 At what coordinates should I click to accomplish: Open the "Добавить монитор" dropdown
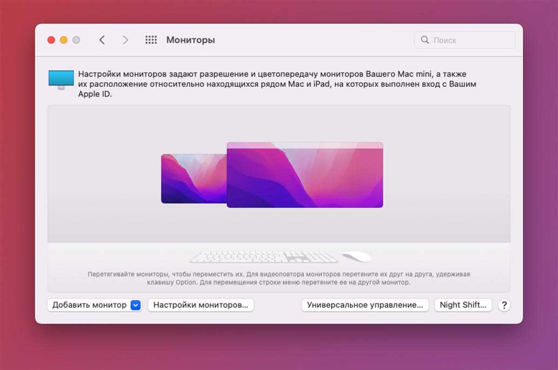point(89,305)
